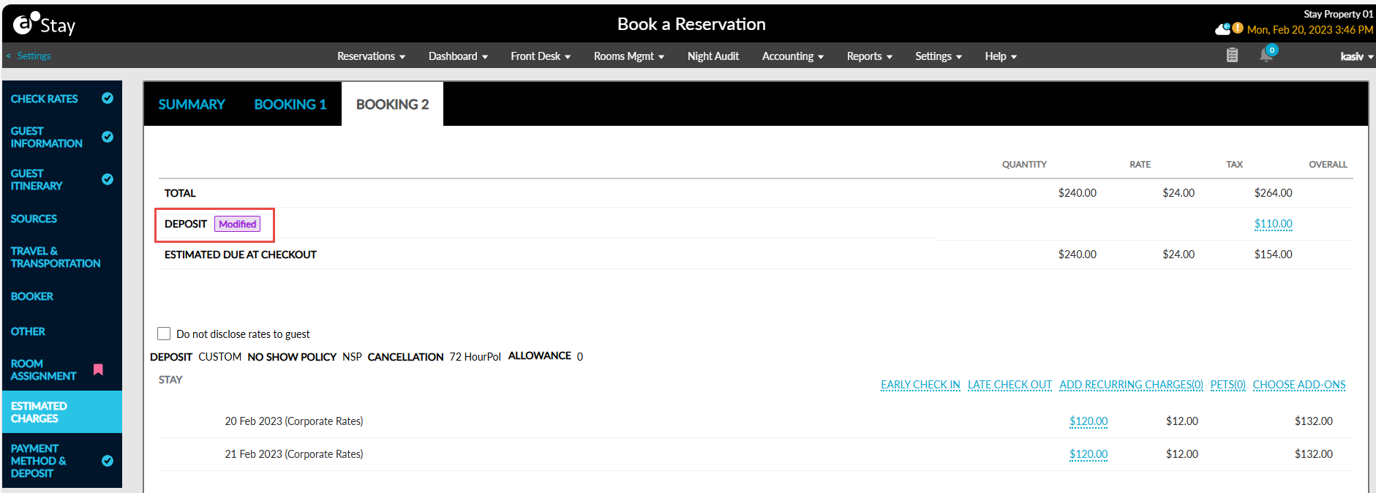Image resolution: width=1376 pixels, height=493 pixels.
Task: Enable Do not disclose rates to guest
Action: coord(164,334)
